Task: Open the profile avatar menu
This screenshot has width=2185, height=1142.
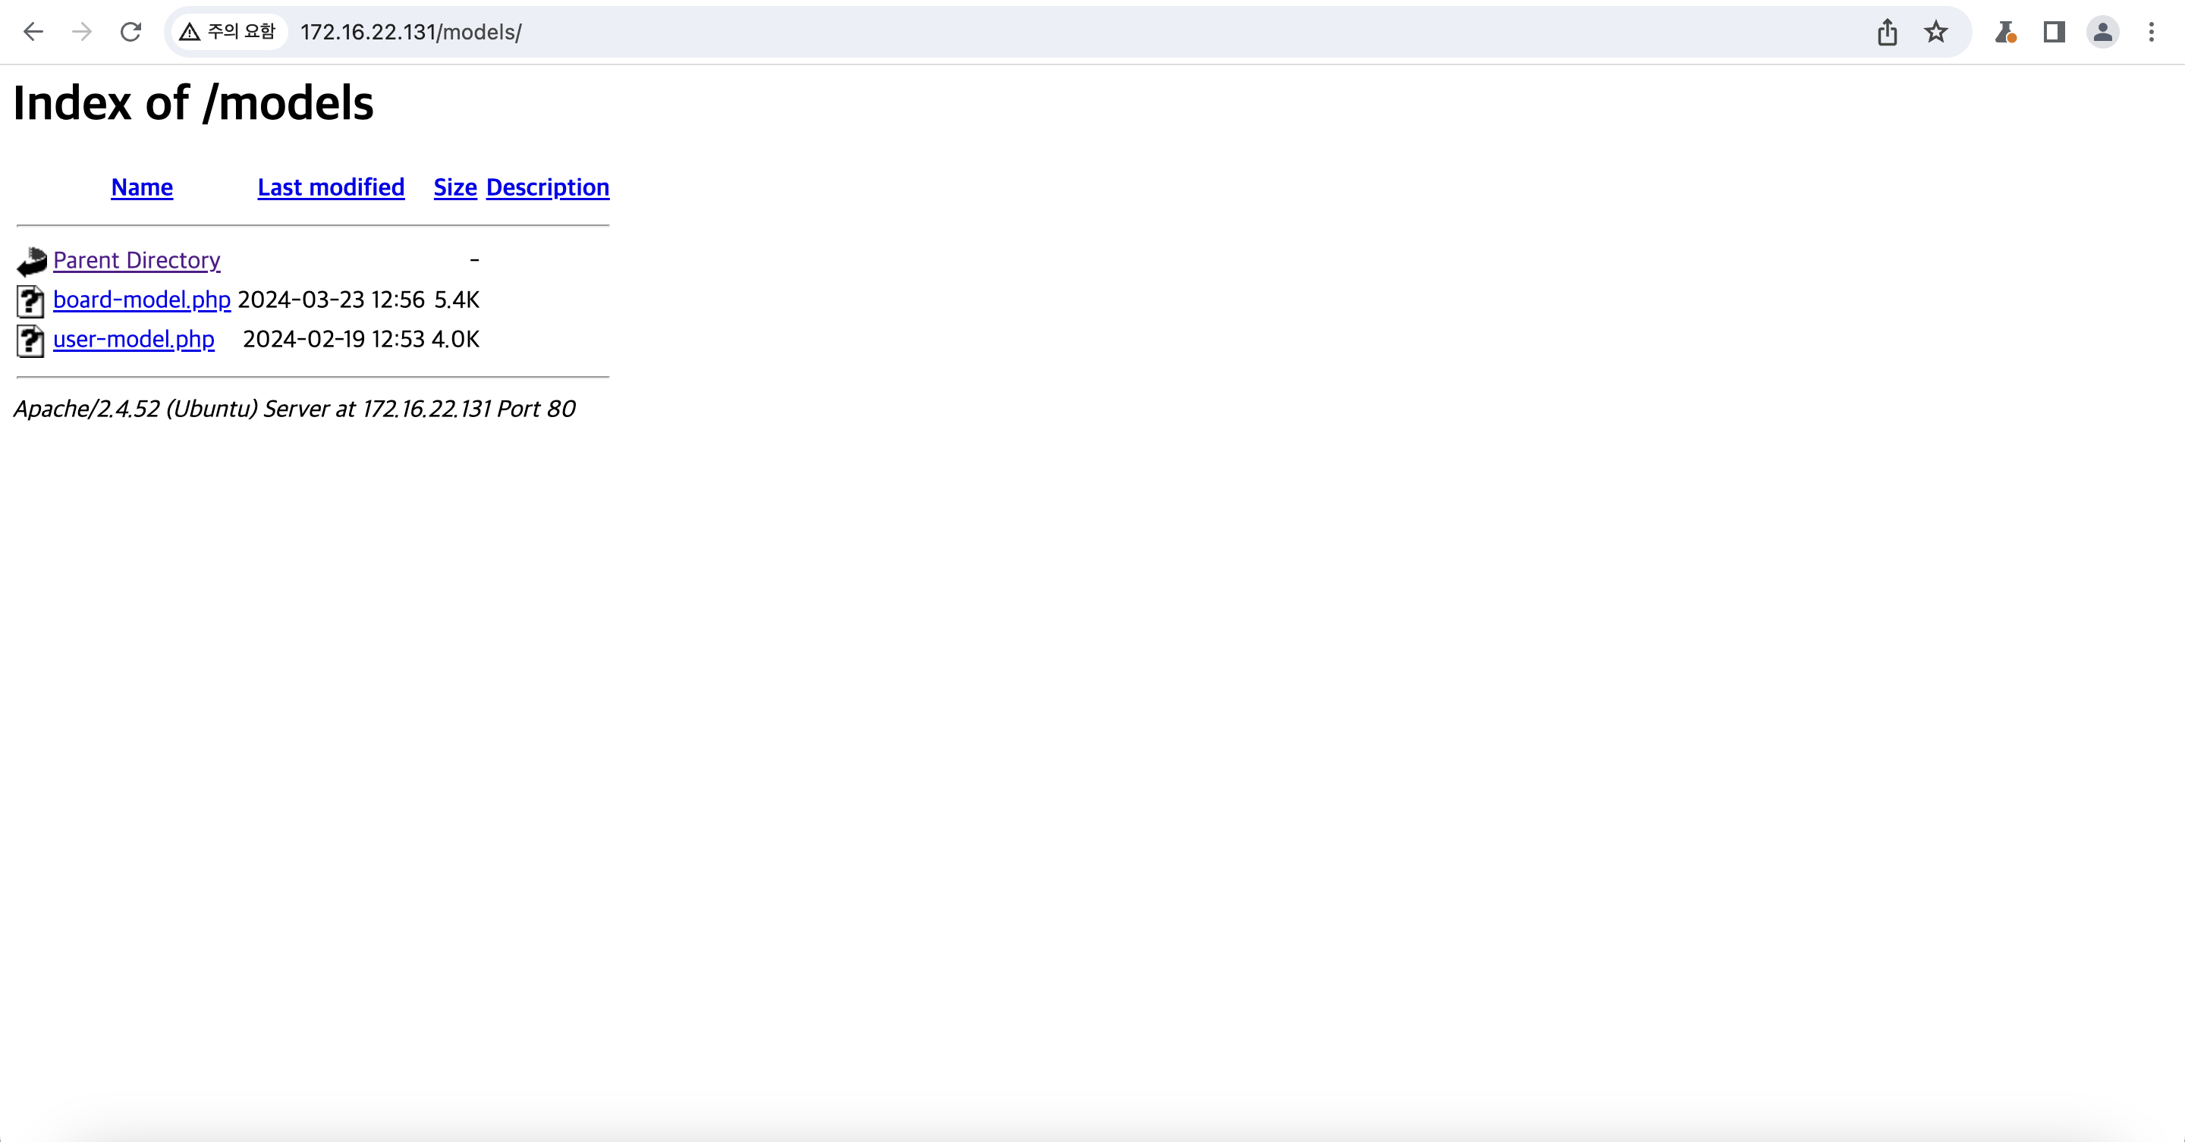Action: (2103, 32)
